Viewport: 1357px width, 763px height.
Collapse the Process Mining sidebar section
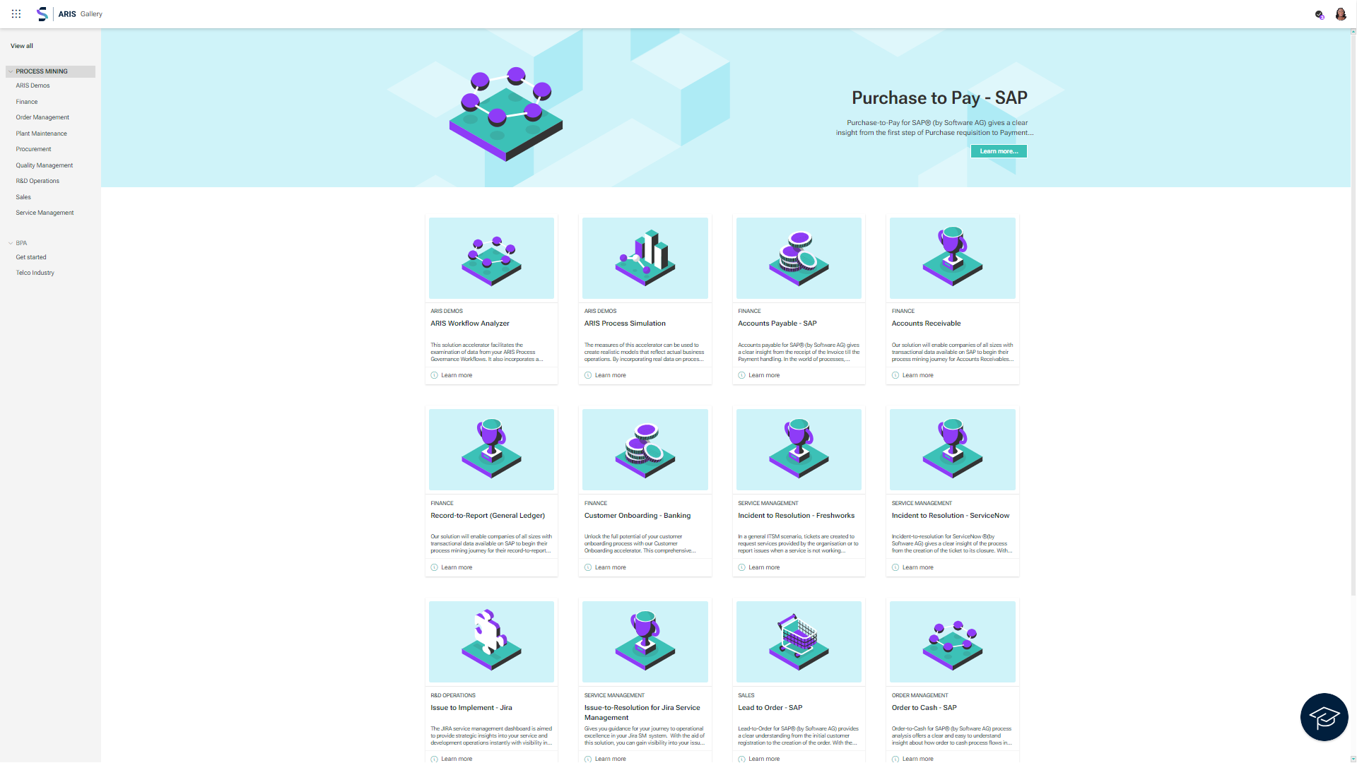(x=11, y=71)
